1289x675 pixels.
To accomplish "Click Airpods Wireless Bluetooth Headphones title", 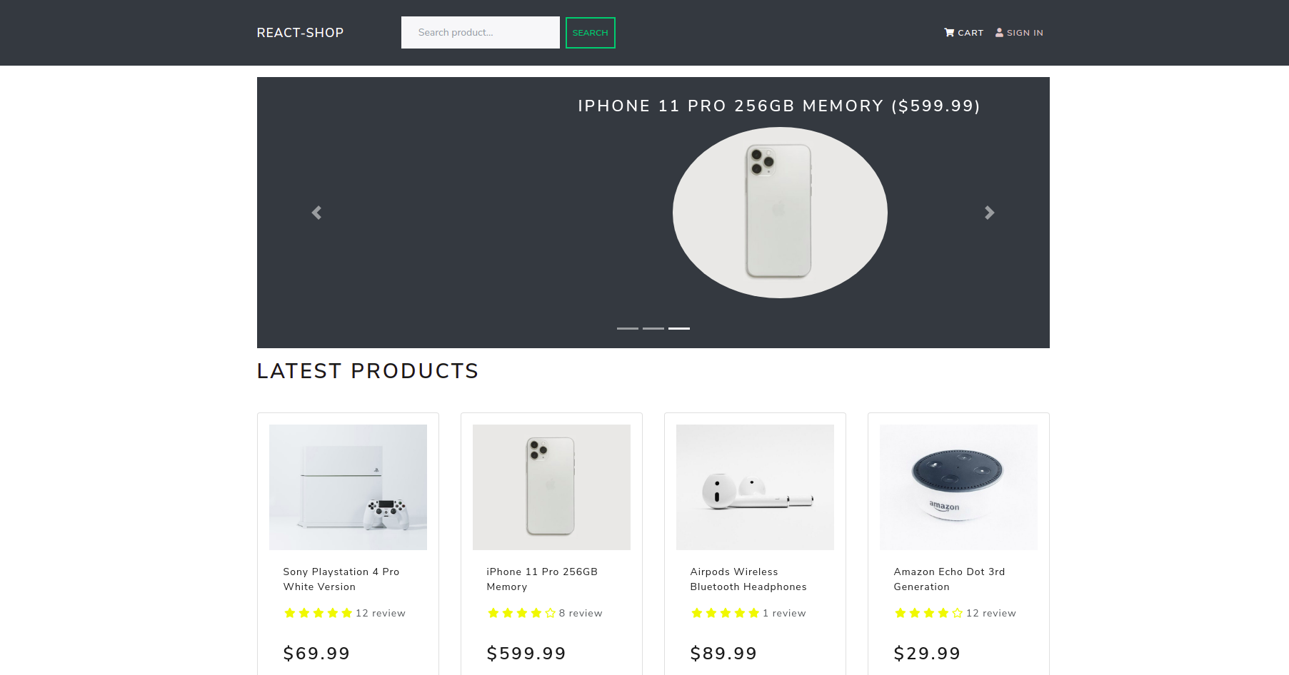I will 748,579.
